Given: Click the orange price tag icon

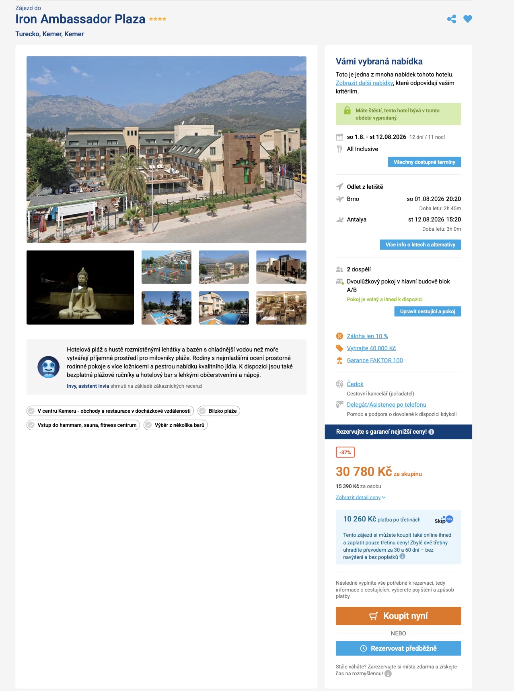Looking at the screenshot, I should pos(339,348).
